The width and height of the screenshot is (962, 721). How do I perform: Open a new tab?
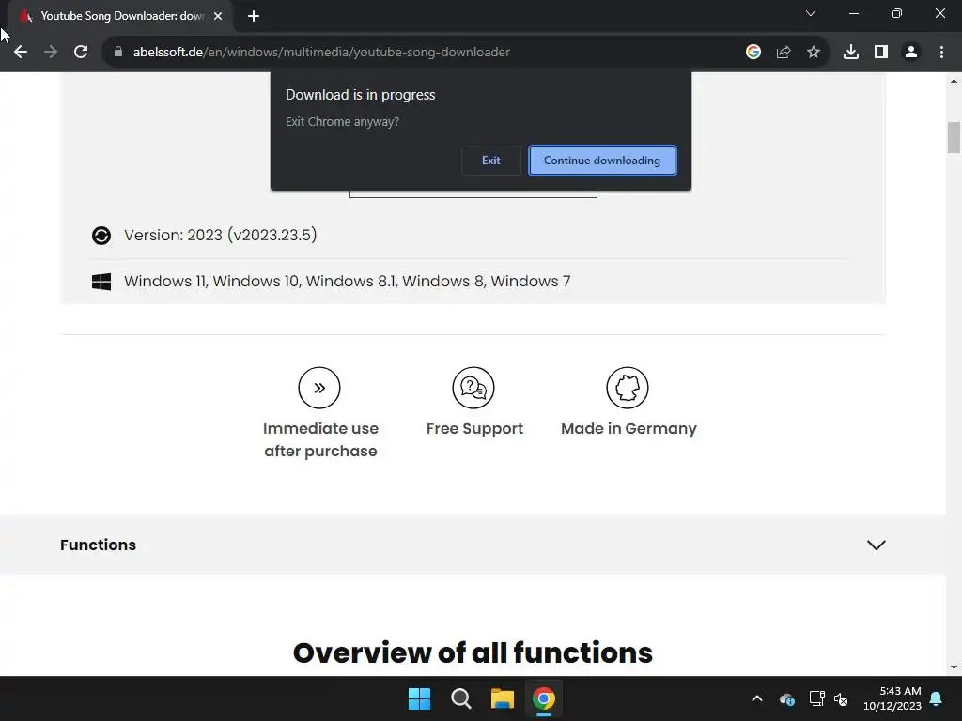[x=254, y=16]
